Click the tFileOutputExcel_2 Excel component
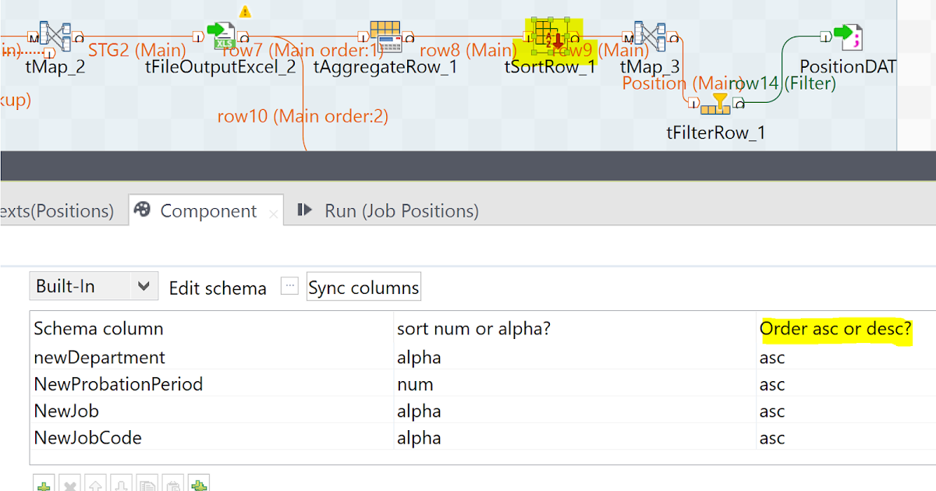The height and width of the screenshot is (491, 936). click(x=222, y=35)
